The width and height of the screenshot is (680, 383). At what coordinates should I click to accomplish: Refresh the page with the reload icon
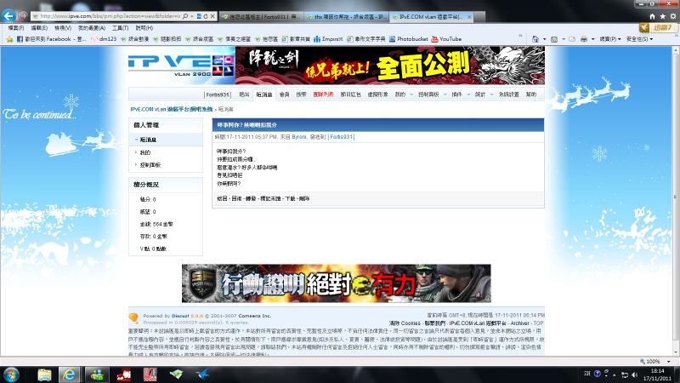pos(206,16)
